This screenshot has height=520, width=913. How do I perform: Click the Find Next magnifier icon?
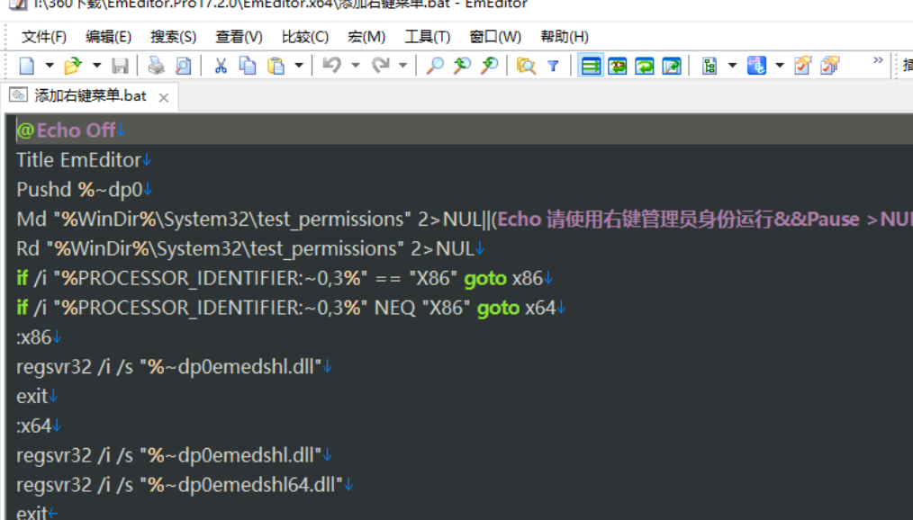[x=462, y=66]
